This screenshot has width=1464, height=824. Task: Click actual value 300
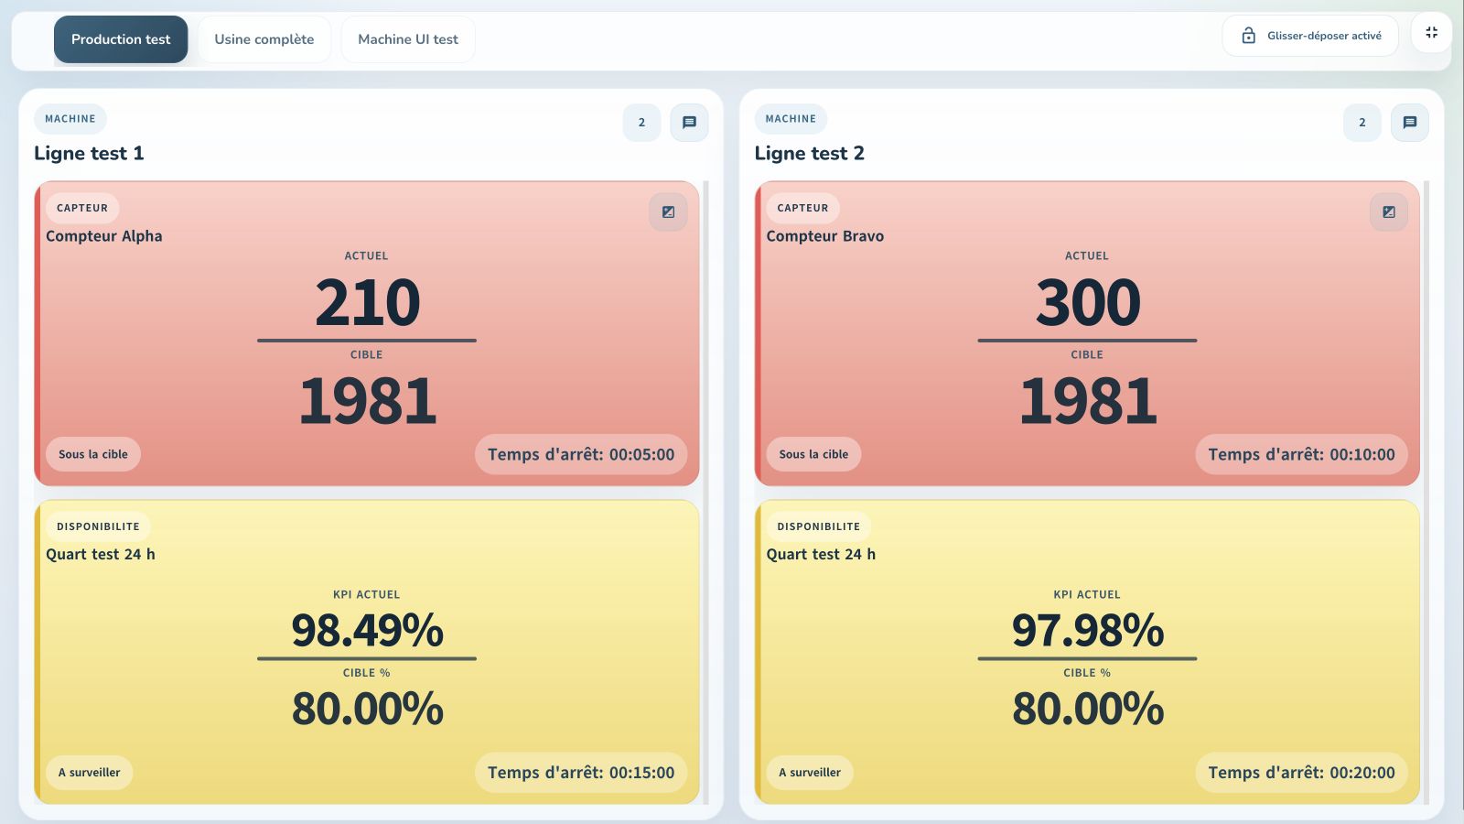tap(1088, 302)
